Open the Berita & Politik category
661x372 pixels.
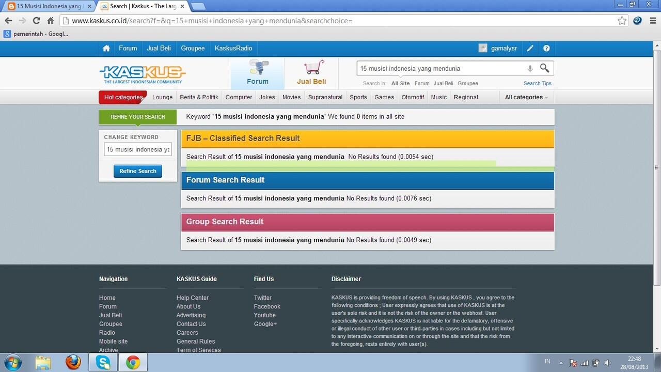(x=199, y=97)
